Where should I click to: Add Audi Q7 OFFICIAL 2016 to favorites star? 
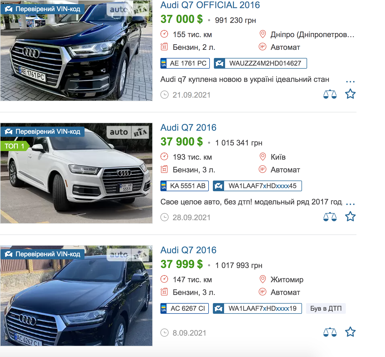pyautogui.click(x=350, y=94)
